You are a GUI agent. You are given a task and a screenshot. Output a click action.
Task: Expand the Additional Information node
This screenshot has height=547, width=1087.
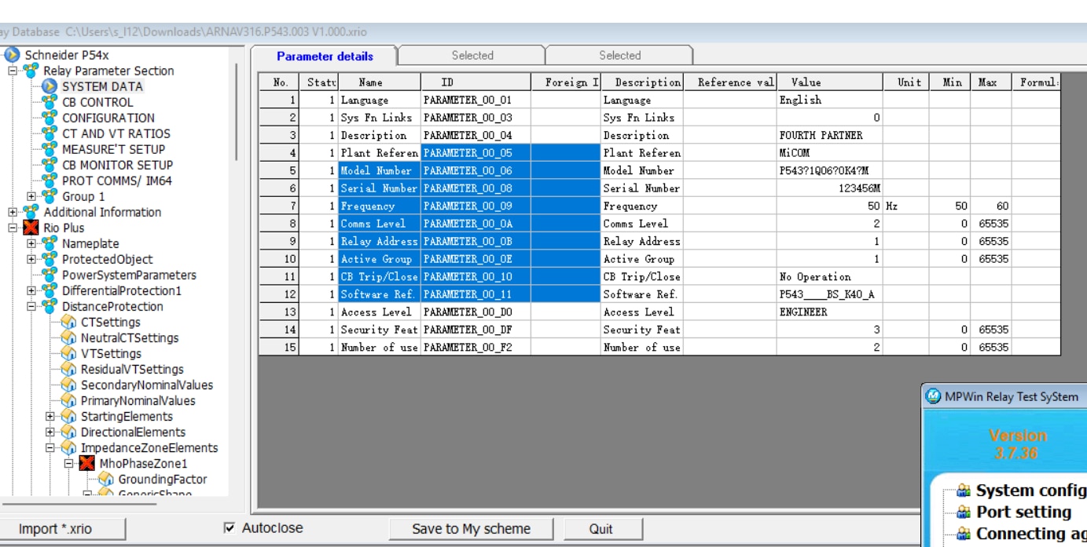click(x=13, y=212)
